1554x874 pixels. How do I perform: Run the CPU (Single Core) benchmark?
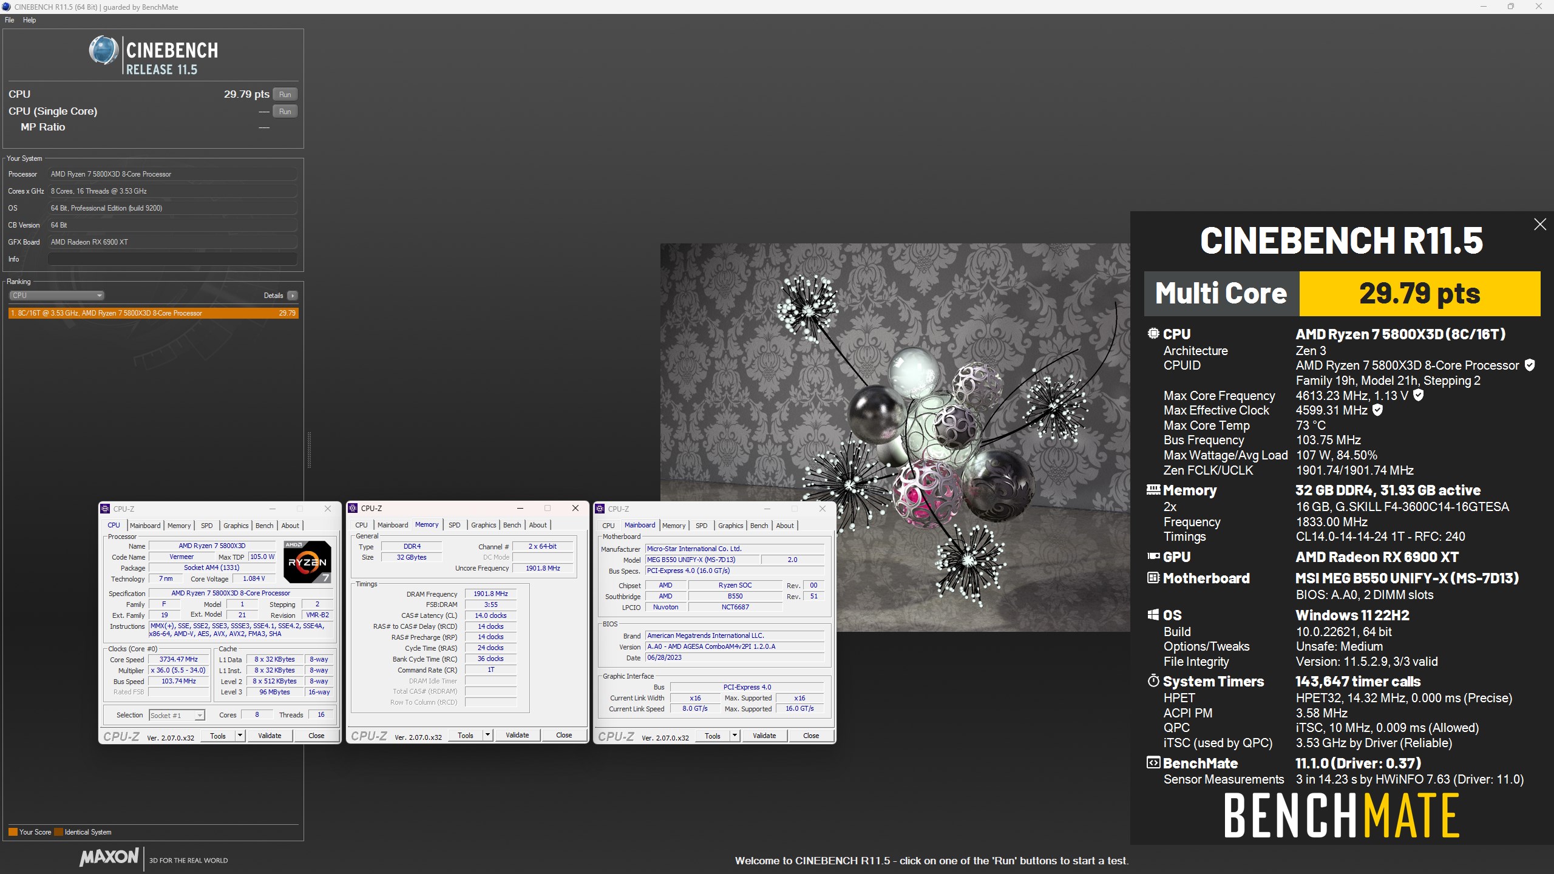pyautogui.click(x=285, y=111)
